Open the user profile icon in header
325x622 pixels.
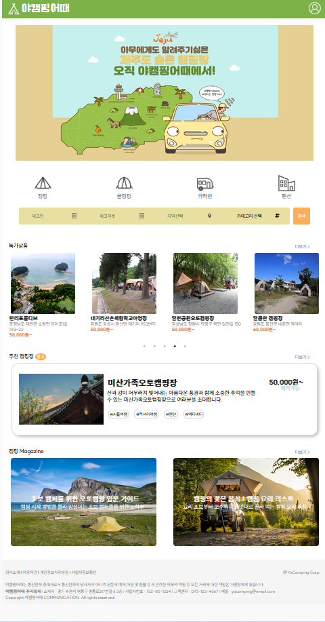(x=315, y=8)
